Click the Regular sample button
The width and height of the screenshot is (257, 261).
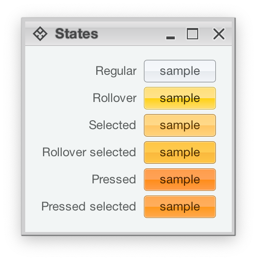180,71
